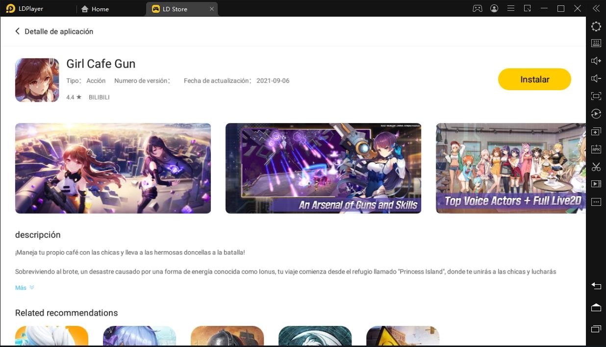Screen dimensions: 606x347
Task: Click the descripción heading
Action: 38,235
